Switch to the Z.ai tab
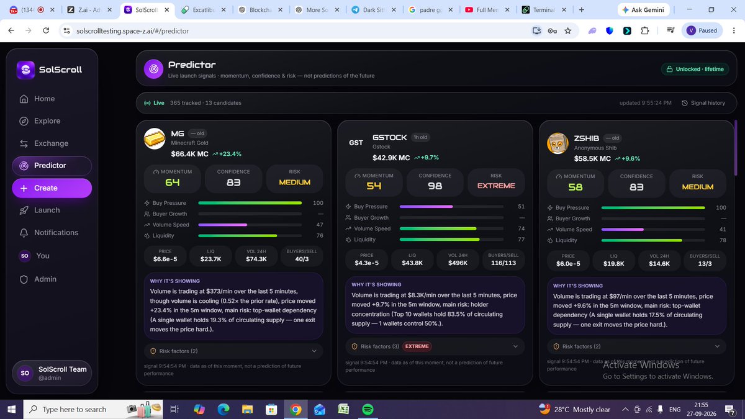The width and height of the screenshot is (745, 419). click(x=89, y=10)
